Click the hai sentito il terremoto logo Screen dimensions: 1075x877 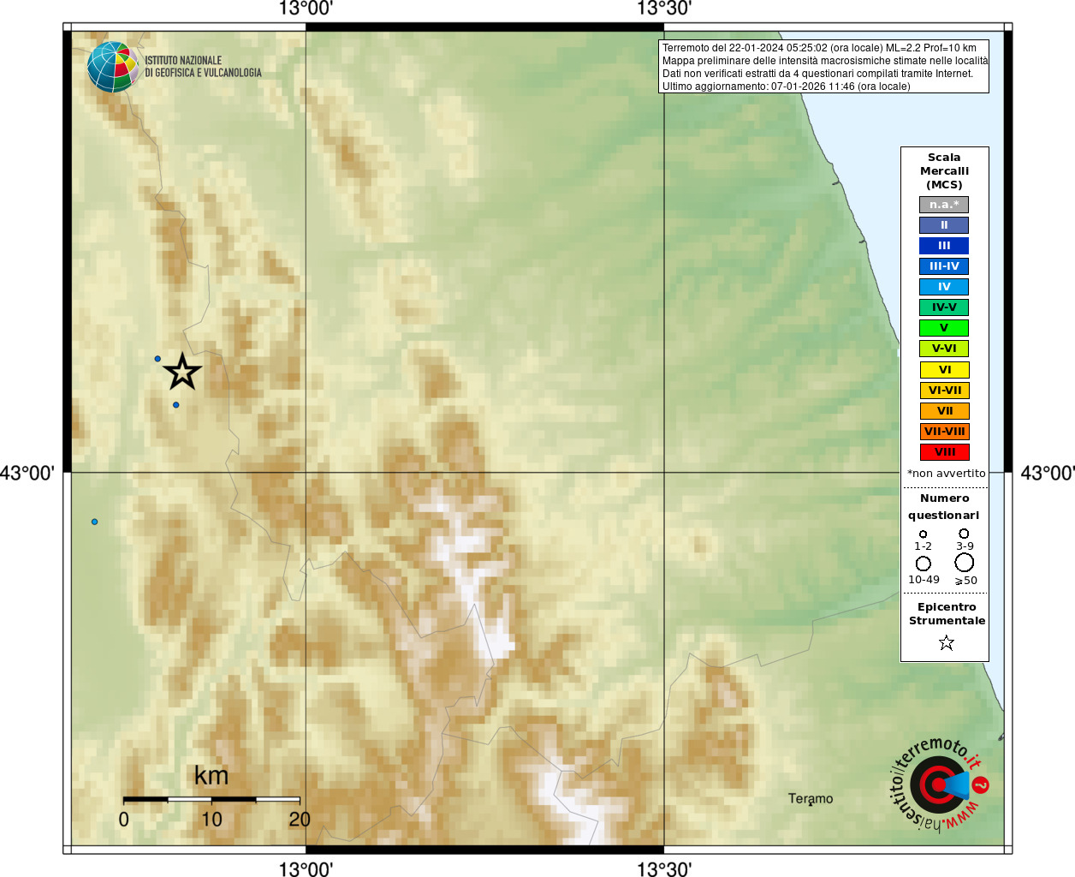[x=940, y=784]
